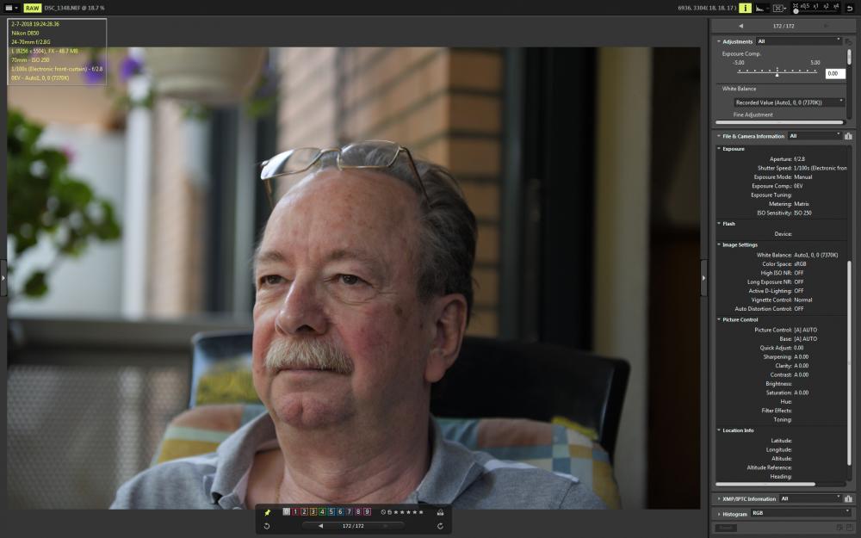The image size is (861, 538).
Task: Click the Exposure Comp. slider track
Action: (777, 71)
